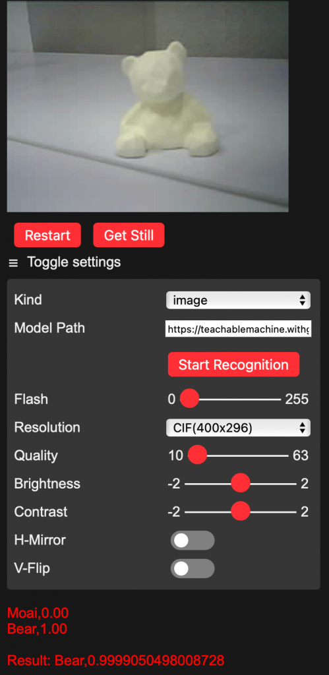Image resolution: width=329 pixels, height=675 pixels.
Task: Click the hamburger Toggle settings icon
Action: tap(13, 263)
